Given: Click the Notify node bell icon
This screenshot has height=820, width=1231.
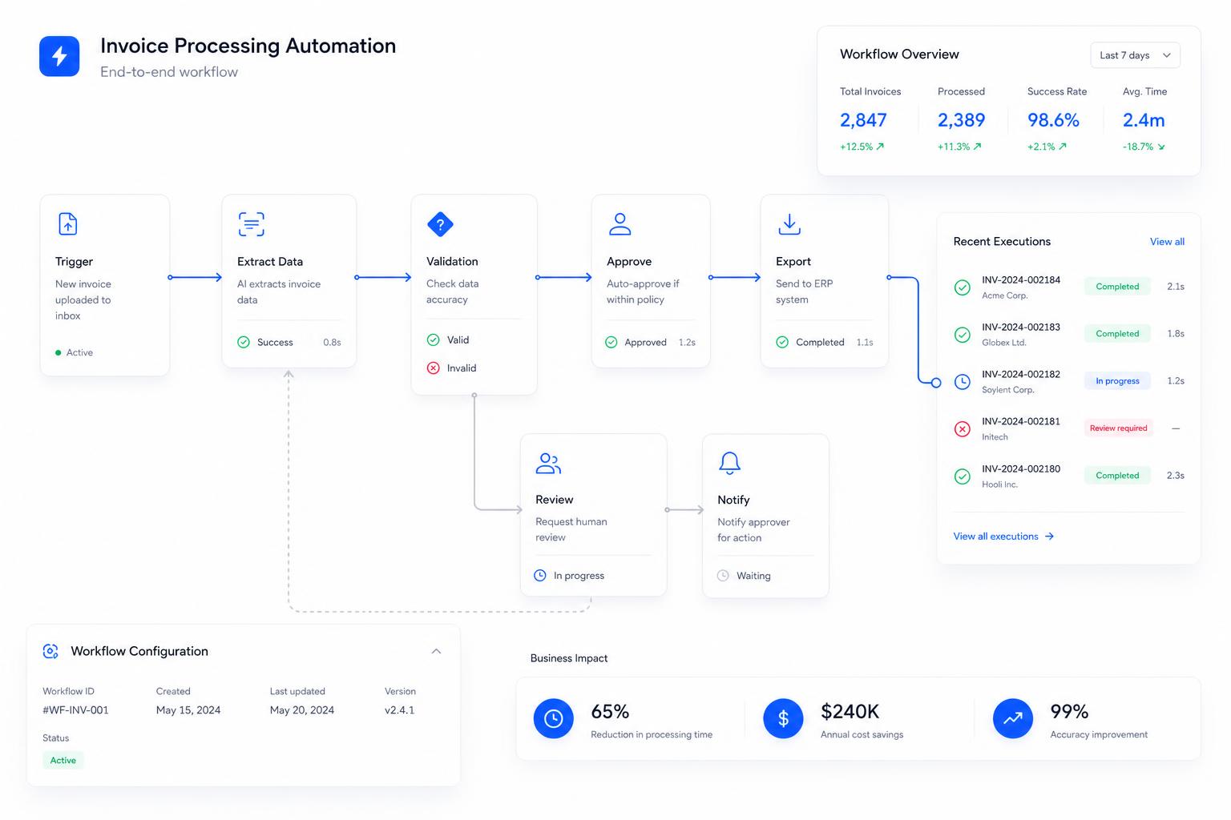Looking at the screenshot, I should (x=729, y=463).
